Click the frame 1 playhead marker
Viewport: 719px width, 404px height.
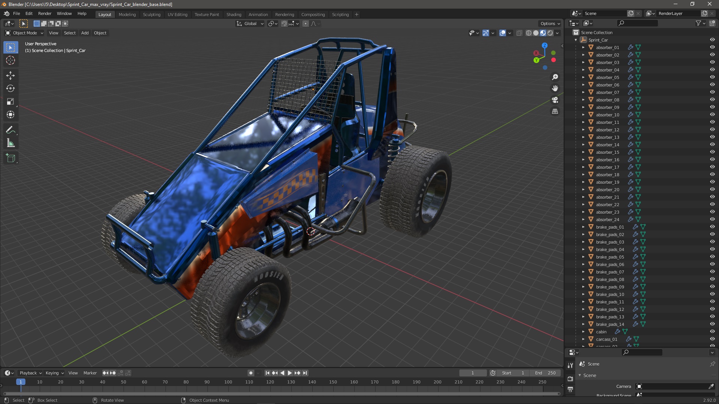(x=21, y=382)
